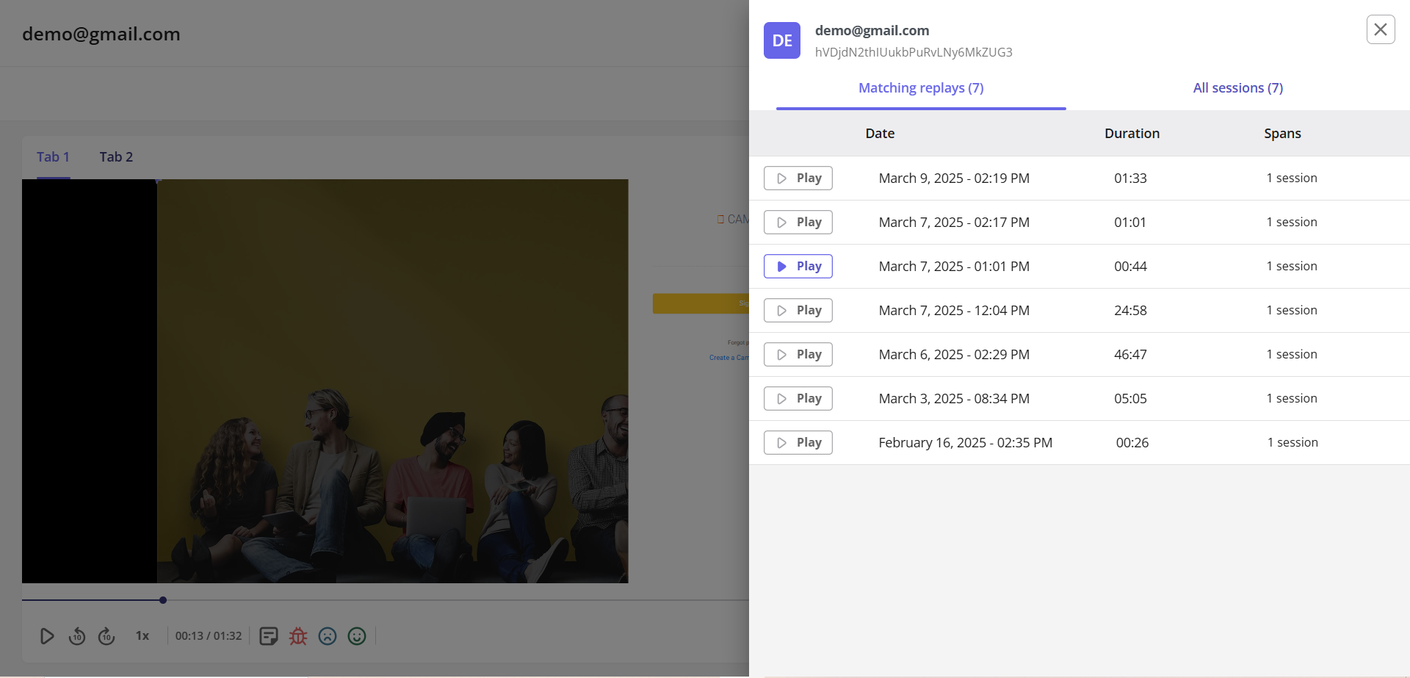The height and width of the screenshot is (678, 1410).
Task: Click the red bug report icon
Action: (x=297, y=636)
